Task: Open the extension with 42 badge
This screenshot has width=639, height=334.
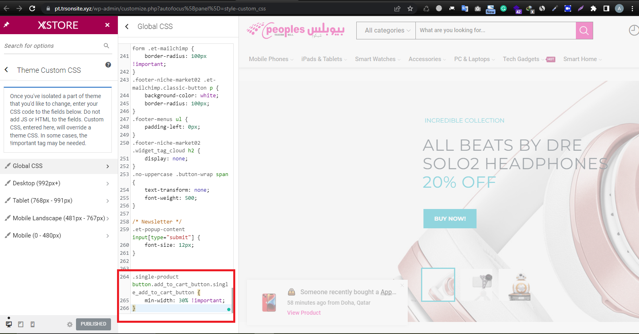Action: (x=517, y=9)
